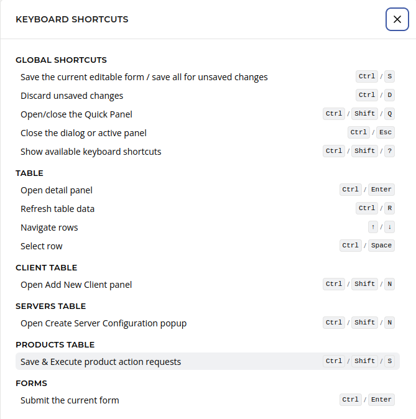416x419 pixels.
Task: Click the 'Q' key badge for Quick Panel
Action: [x=389, y=114]
